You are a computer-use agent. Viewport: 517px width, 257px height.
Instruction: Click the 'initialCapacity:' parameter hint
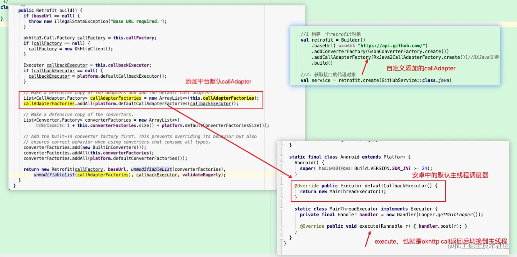click(x=51, y=125)
